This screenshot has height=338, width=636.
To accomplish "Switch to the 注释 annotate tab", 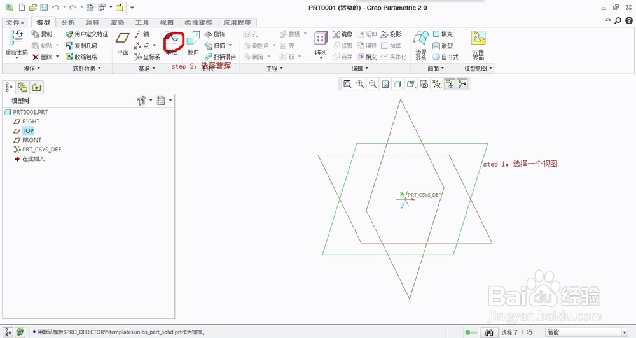I will 92,22.
